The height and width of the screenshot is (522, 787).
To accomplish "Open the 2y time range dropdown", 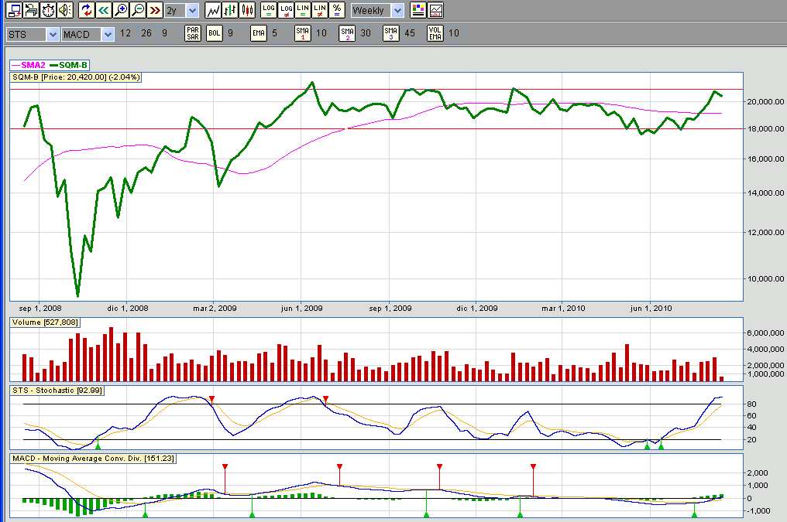I will (192, 11).
